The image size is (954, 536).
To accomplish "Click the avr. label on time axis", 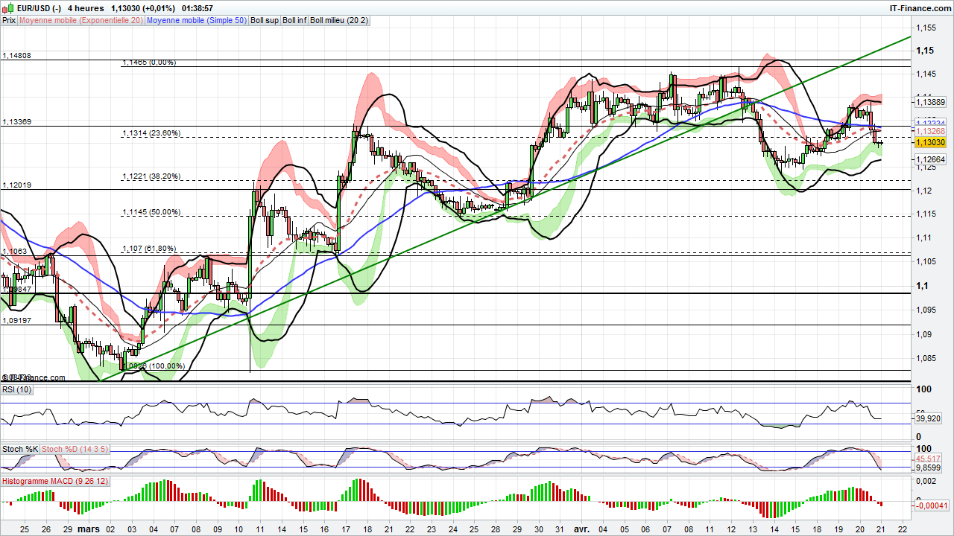I will [581, 527].
